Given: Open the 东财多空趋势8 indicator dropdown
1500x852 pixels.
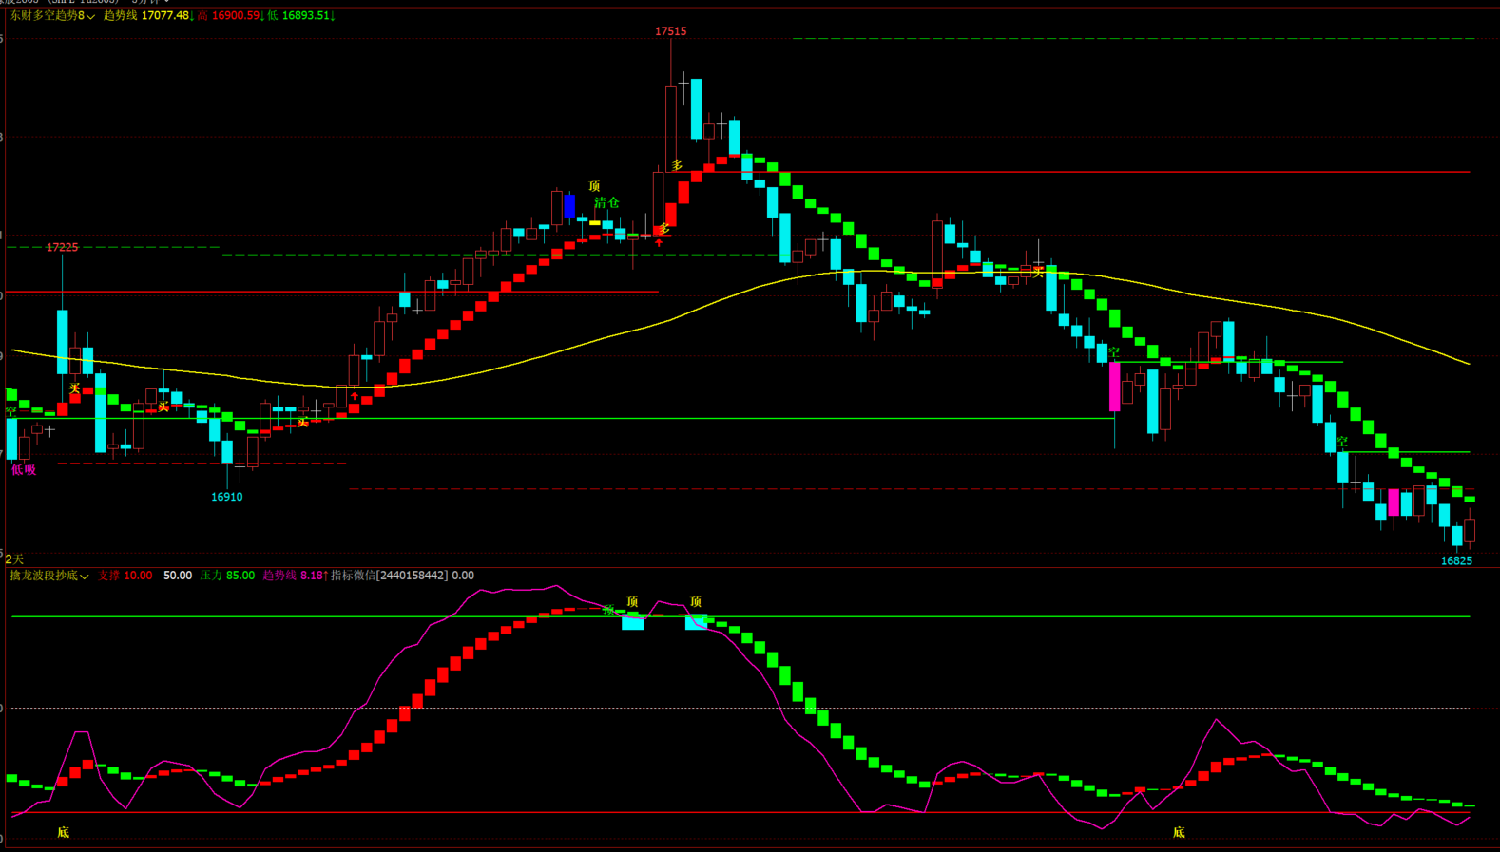Looking at the screenshot, I should coord(52,16).
